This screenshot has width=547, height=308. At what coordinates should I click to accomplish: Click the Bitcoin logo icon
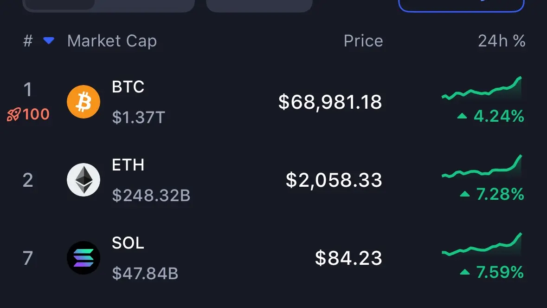click(x=84, y=102)
